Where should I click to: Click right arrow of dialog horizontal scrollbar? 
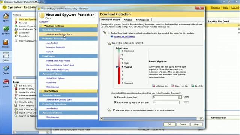202,118
